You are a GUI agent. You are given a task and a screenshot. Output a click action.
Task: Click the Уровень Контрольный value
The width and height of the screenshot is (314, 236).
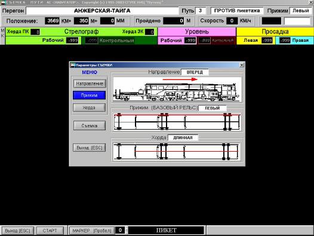point(205,41)
